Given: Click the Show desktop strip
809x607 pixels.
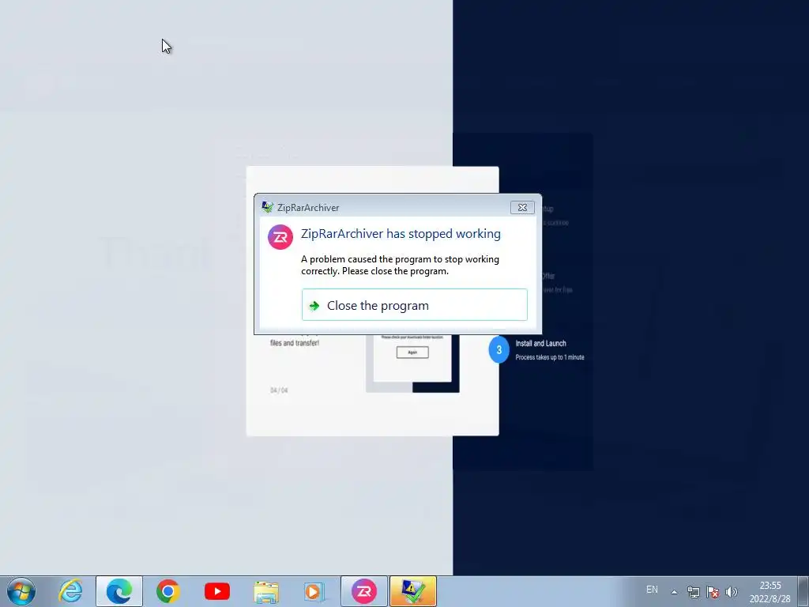Looking at the screenshot, I should point(803,591).
